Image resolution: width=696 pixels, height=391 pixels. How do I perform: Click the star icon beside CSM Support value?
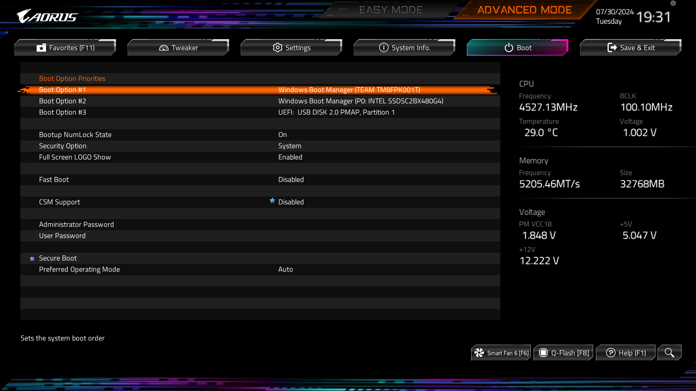click(272, 201)
